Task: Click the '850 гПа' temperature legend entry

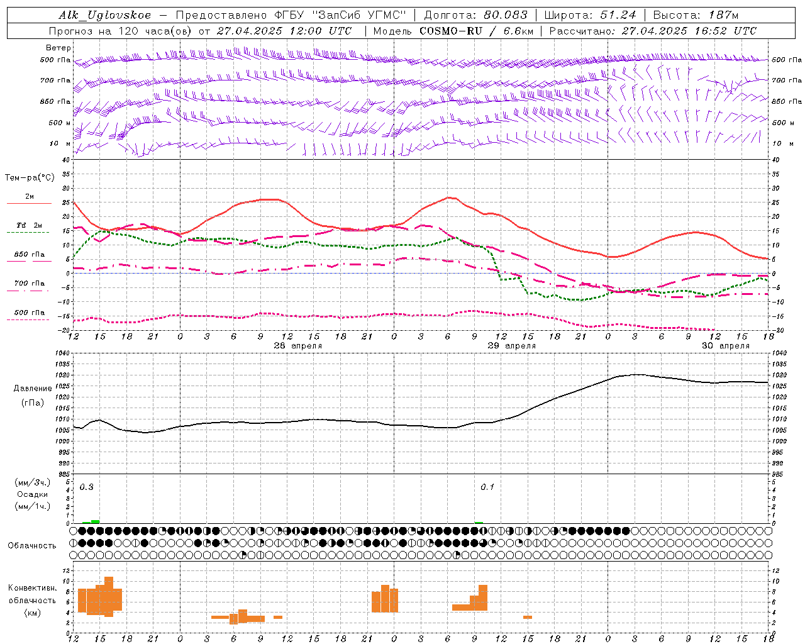Action: [30, 255]
